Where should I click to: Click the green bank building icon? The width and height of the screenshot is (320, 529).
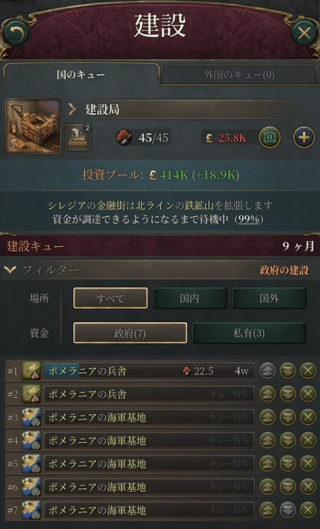(269, 137)
